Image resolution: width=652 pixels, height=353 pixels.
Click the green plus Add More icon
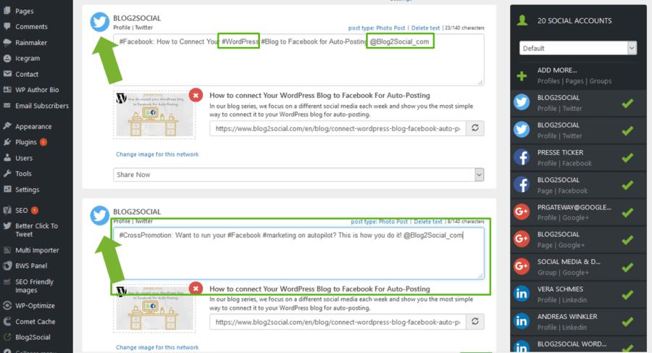point(522,76)
